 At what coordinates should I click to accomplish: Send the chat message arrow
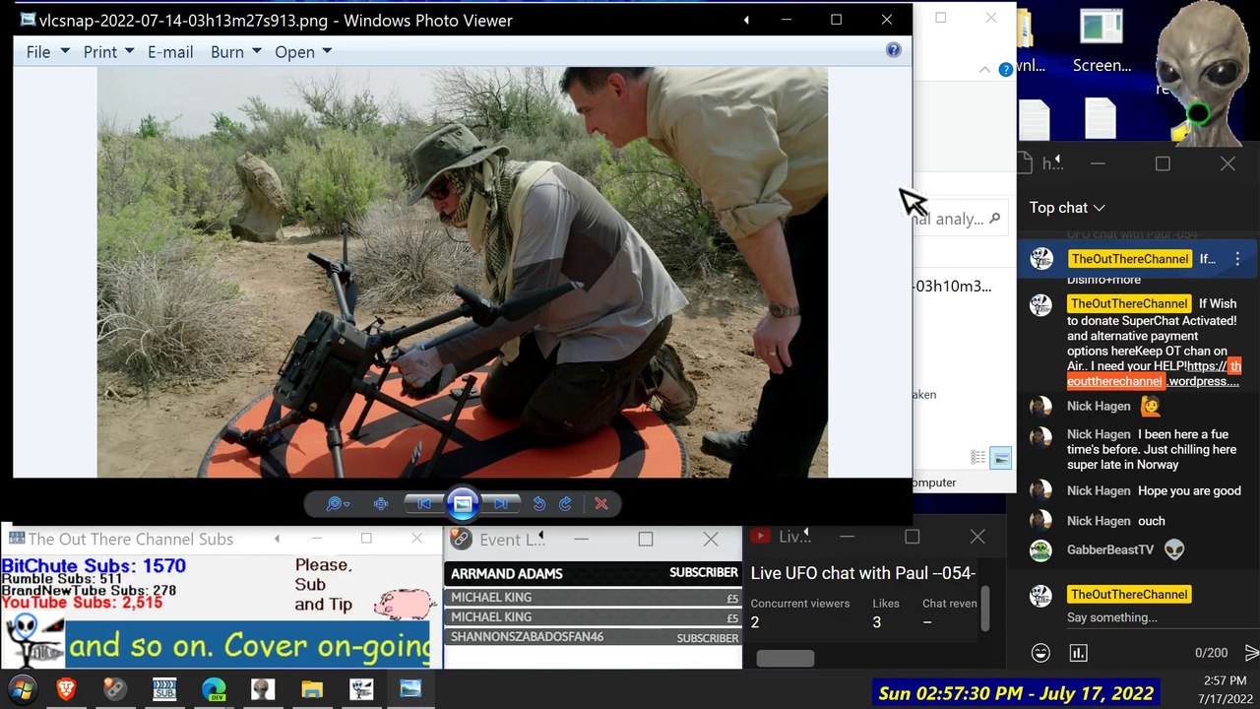(x=1251, y=653)
